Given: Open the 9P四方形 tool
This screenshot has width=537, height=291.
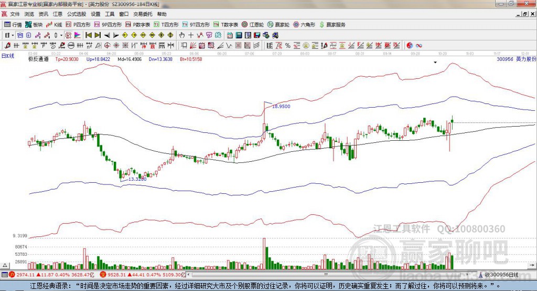Looking at the screenshot, I should [x=108, y=25].
